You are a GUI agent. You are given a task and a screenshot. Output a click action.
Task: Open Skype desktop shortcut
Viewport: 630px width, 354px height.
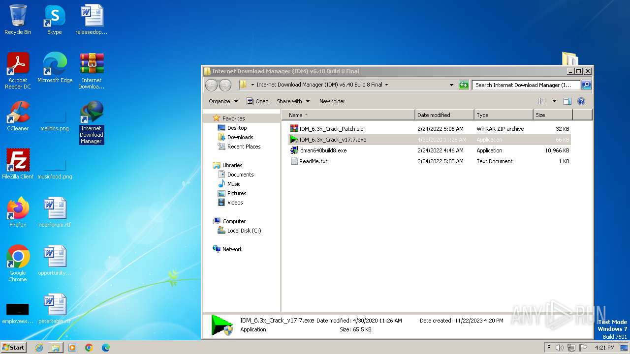55,20
